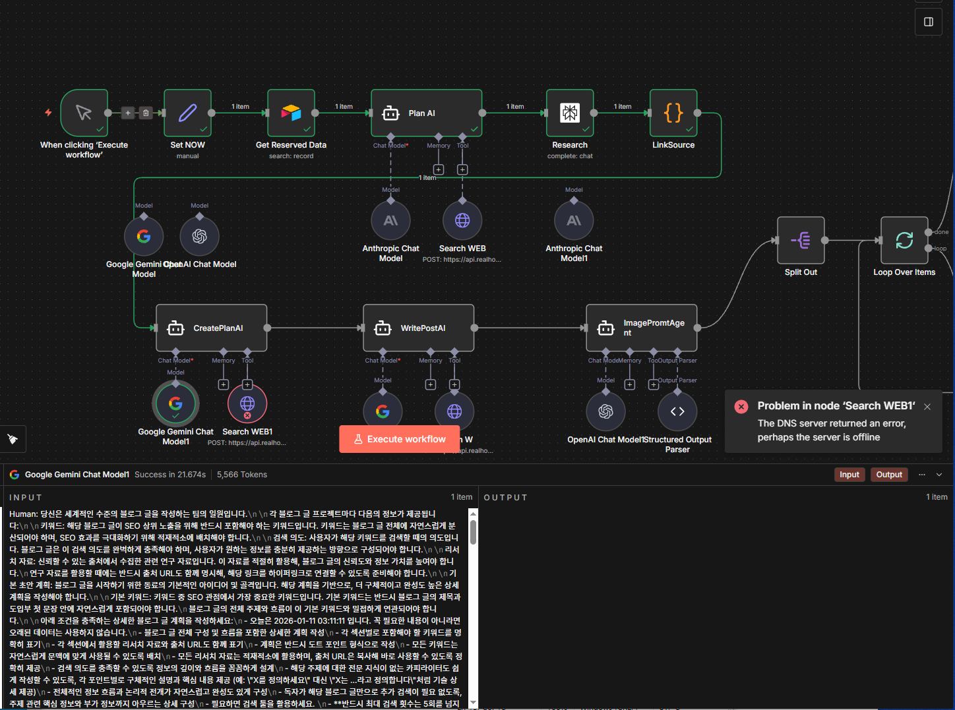Add Memory sub-node under Plan AI
This screenshot has width=955, height=710.
[x=438, y=169]
